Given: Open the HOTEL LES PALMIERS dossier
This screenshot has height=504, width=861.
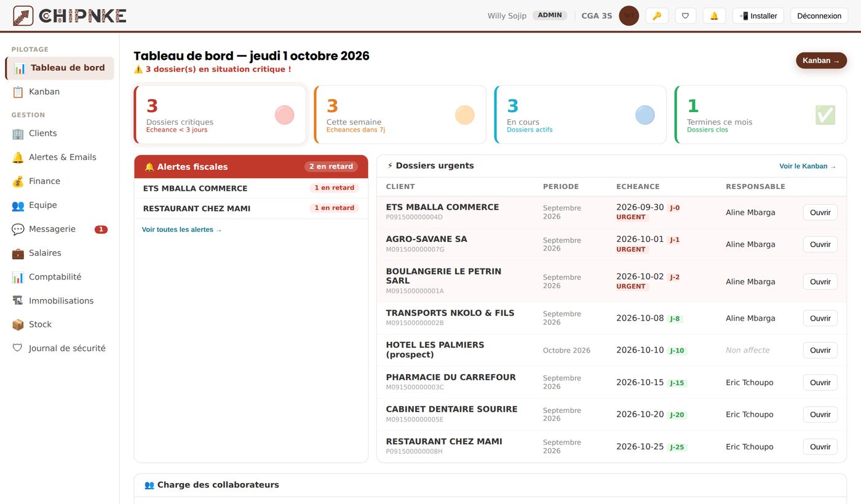Looking at the screenshot, I should click(x=820, y=350).
